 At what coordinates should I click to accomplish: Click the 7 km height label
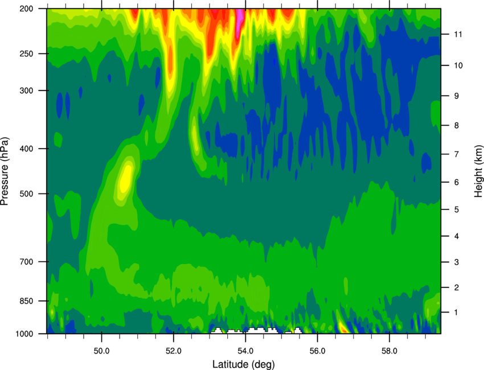(x=456, y=154)
